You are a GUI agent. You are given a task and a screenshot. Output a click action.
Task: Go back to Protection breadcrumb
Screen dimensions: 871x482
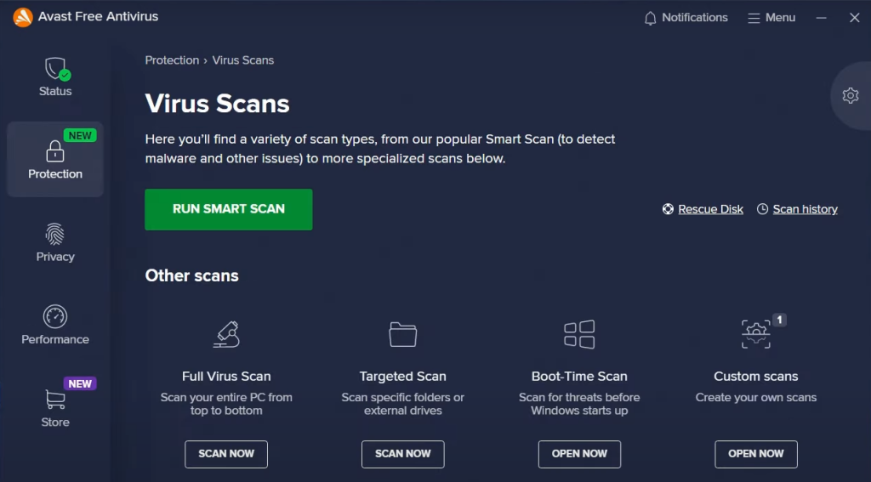pyautogui.click(x=172, y=60)
